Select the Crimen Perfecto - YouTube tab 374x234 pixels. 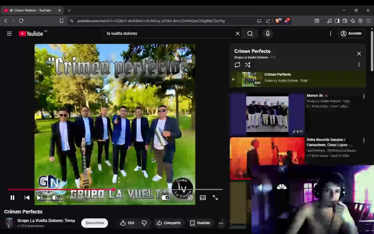(x=32, y=10)
